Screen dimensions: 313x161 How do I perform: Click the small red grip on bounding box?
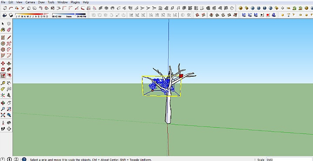pyautogui.click(x=152, y=91)
